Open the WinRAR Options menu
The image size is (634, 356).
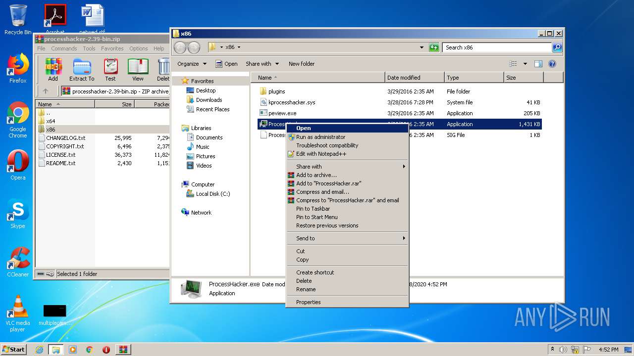(139, 48)
